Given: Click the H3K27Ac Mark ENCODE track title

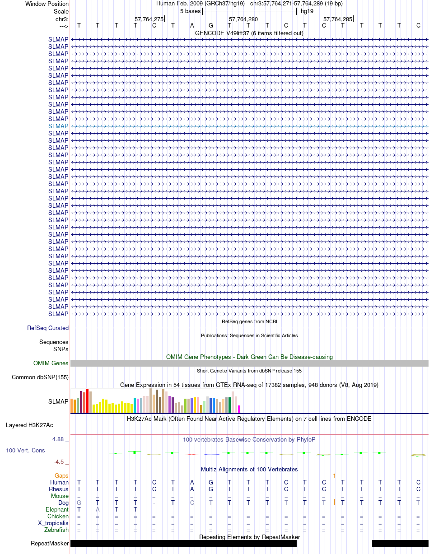Looking at the screenshot, I should [x=249, y=419].
